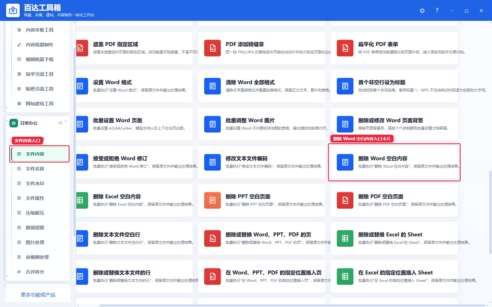492x307 pixels.
Task: Click the blue icon of 首个非空行设为标题
Action: [345, 86]
